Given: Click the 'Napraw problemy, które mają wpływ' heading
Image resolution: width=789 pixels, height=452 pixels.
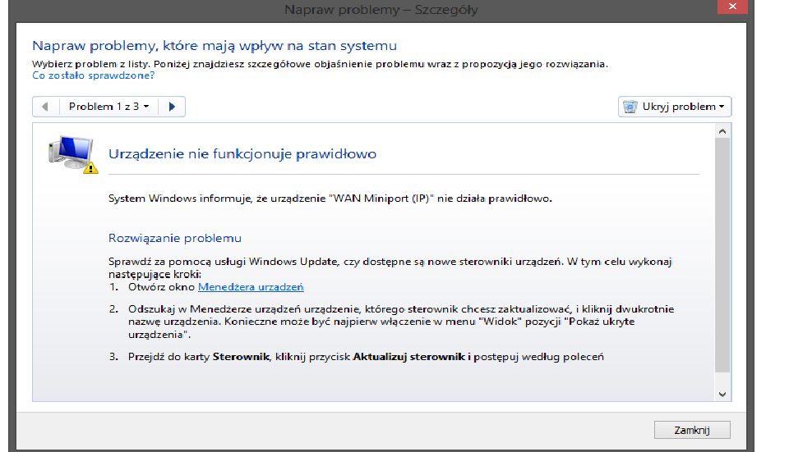Looking at the screenshot, I should (215, 46).
